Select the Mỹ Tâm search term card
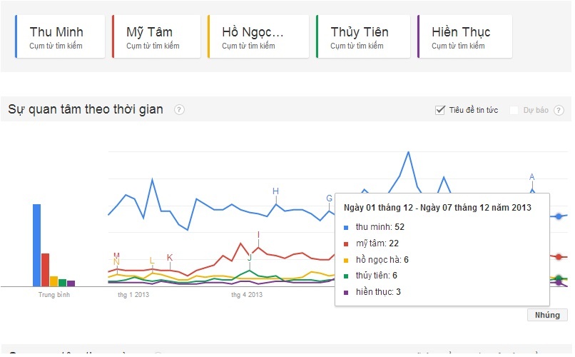This screenshot has width=575, height=357. pos(156,37)
